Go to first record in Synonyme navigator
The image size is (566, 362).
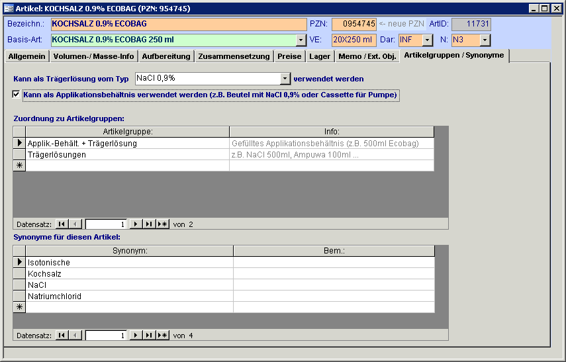coord(62,336)
